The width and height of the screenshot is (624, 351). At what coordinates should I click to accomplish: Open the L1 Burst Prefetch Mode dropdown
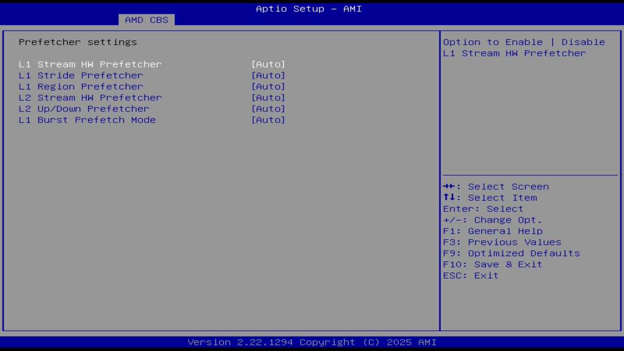[268, 119]
